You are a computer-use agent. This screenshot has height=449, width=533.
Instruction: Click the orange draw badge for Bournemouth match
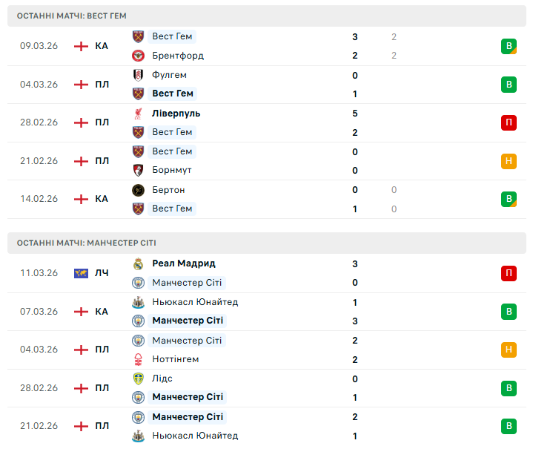[509, 161]
